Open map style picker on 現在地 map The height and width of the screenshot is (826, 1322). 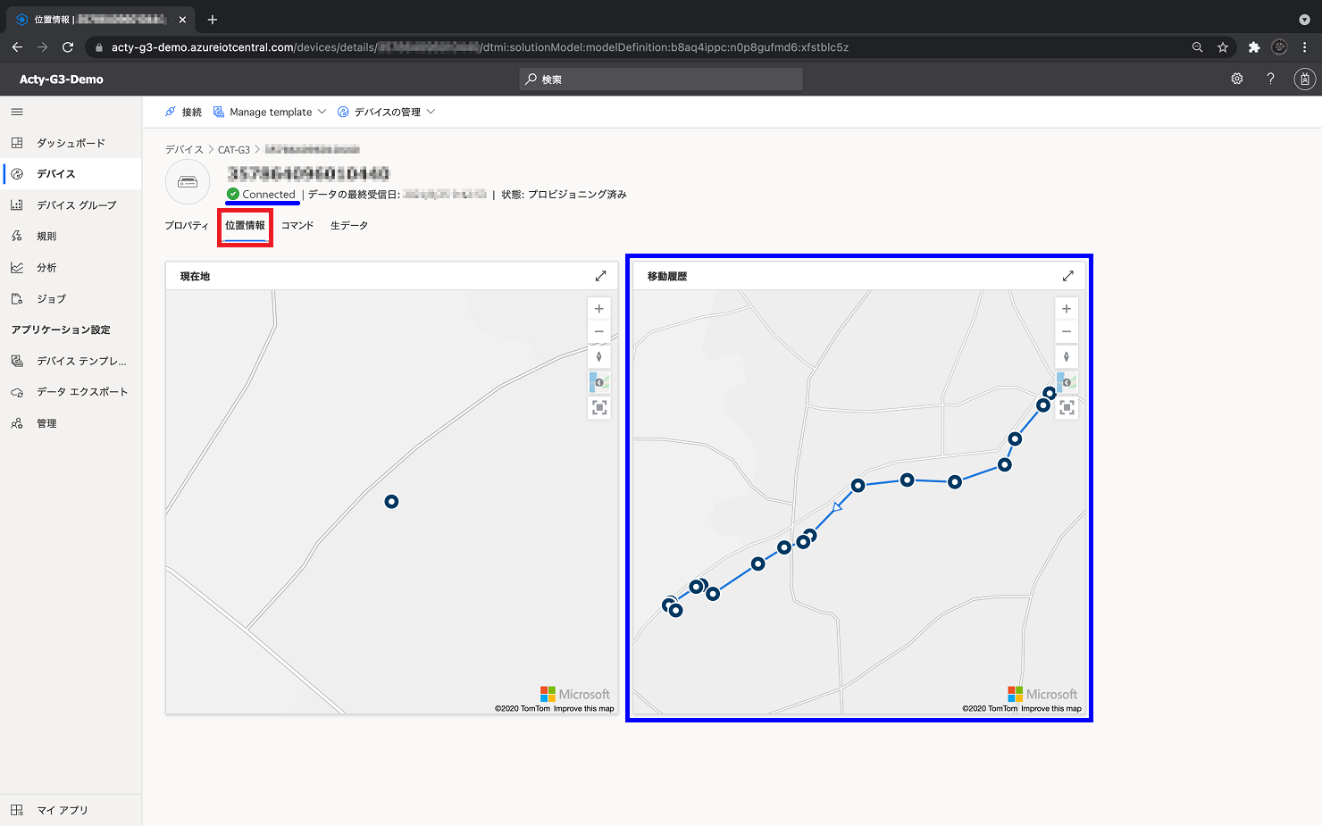tap(599, 382)
